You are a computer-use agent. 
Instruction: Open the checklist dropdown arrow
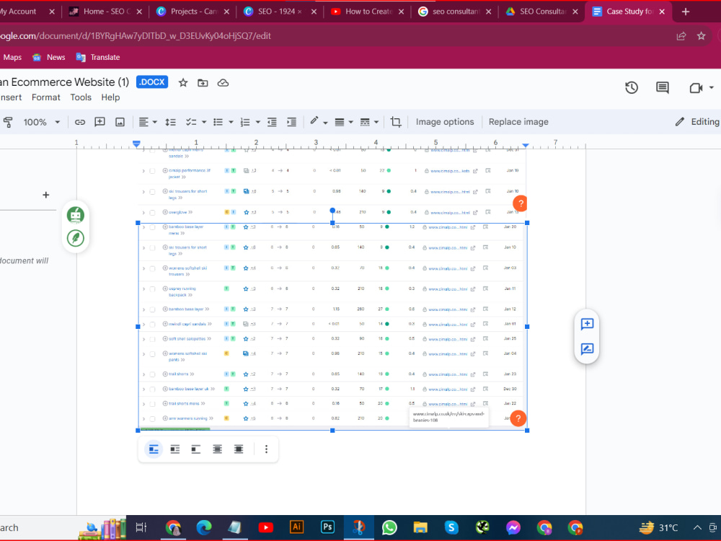point(204,122)
